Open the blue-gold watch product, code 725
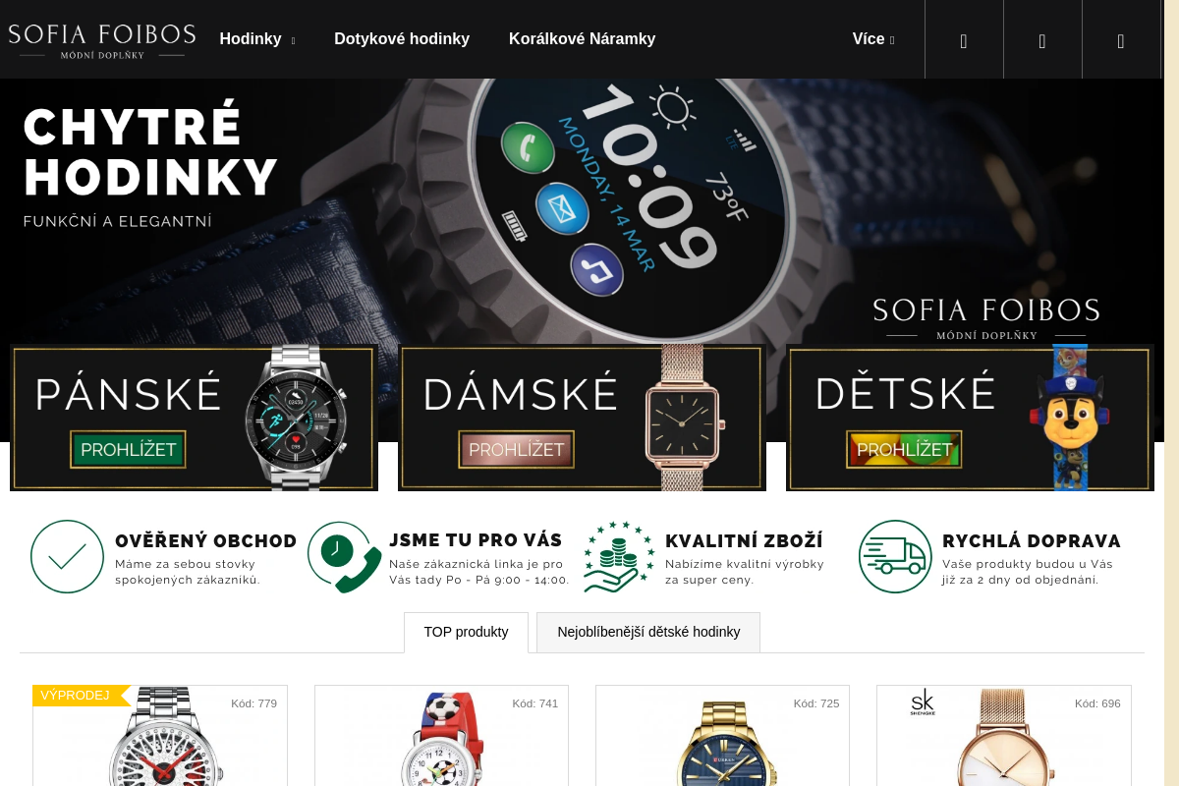This screenshot has width=1179, height=786. [722, 736]
